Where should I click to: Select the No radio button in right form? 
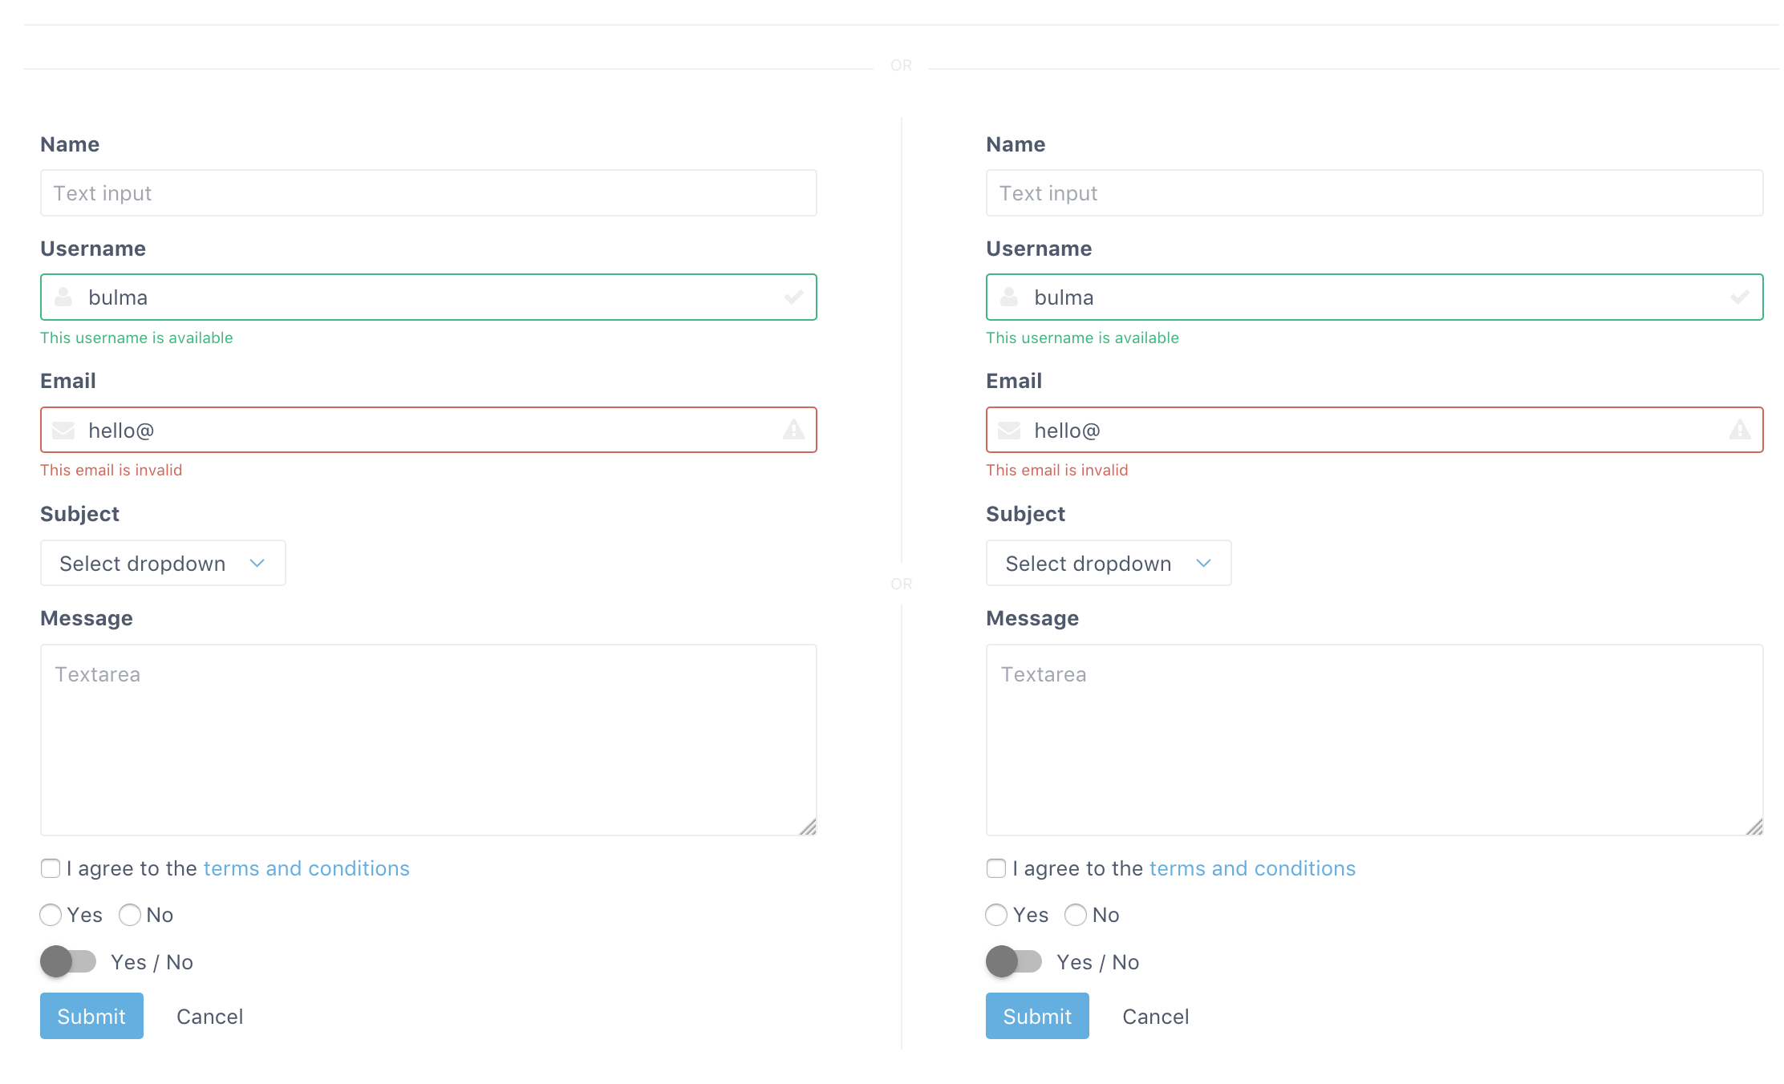pyautogui.click(x=1076, y=915)
